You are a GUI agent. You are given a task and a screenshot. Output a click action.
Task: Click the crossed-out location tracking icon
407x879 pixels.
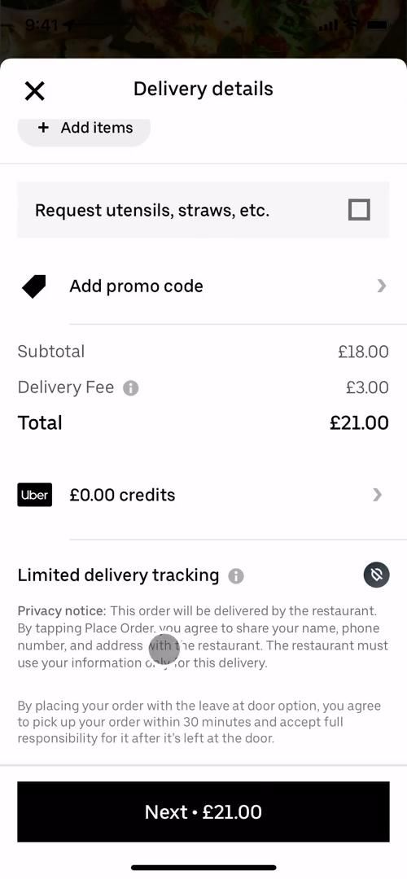376,575
